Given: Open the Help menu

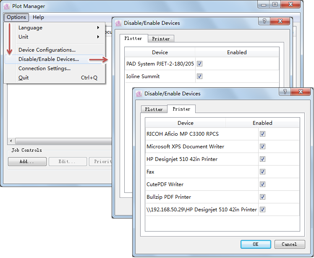Looking at the screenshot, I should [x=38, y=17].
